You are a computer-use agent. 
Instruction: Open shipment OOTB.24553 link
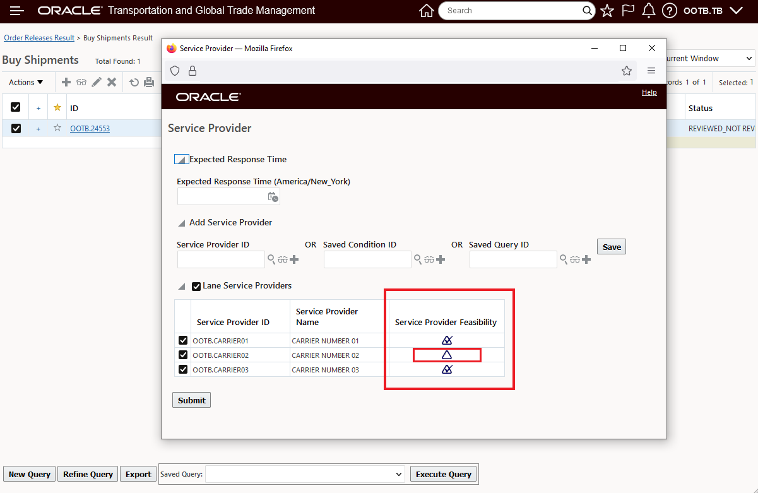pos(90,129)
